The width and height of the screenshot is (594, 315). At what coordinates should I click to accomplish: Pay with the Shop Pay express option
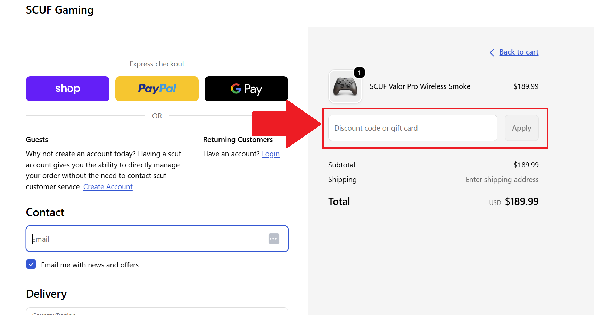point(67,89)
